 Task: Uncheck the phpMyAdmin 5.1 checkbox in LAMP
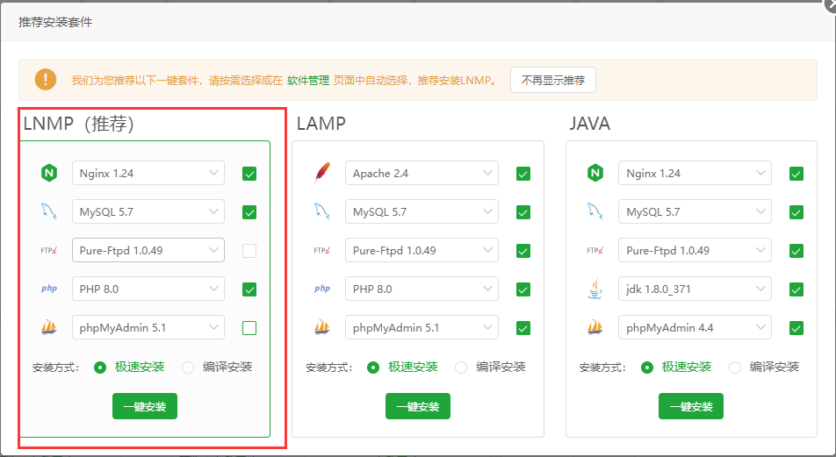pos(523,327)
